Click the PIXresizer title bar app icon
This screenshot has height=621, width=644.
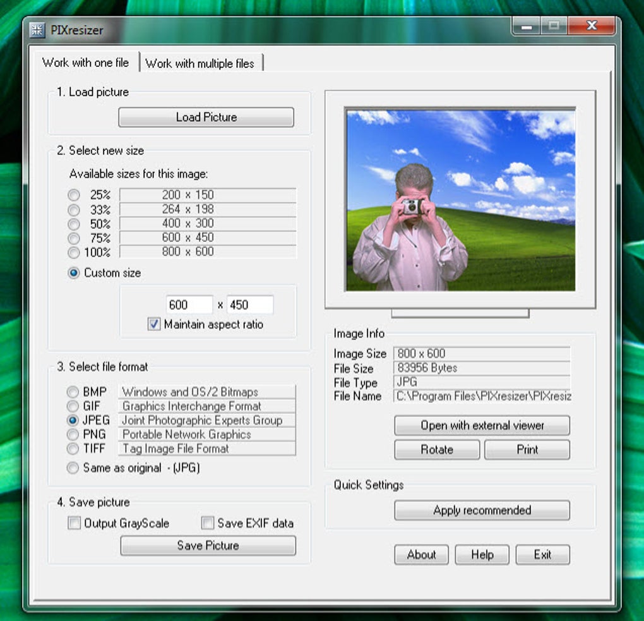tap(37, 30)
